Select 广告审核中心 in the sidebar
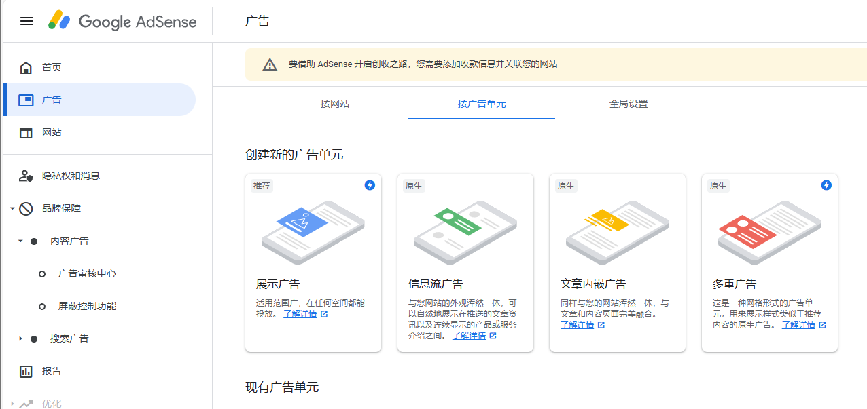 [87, 273]
